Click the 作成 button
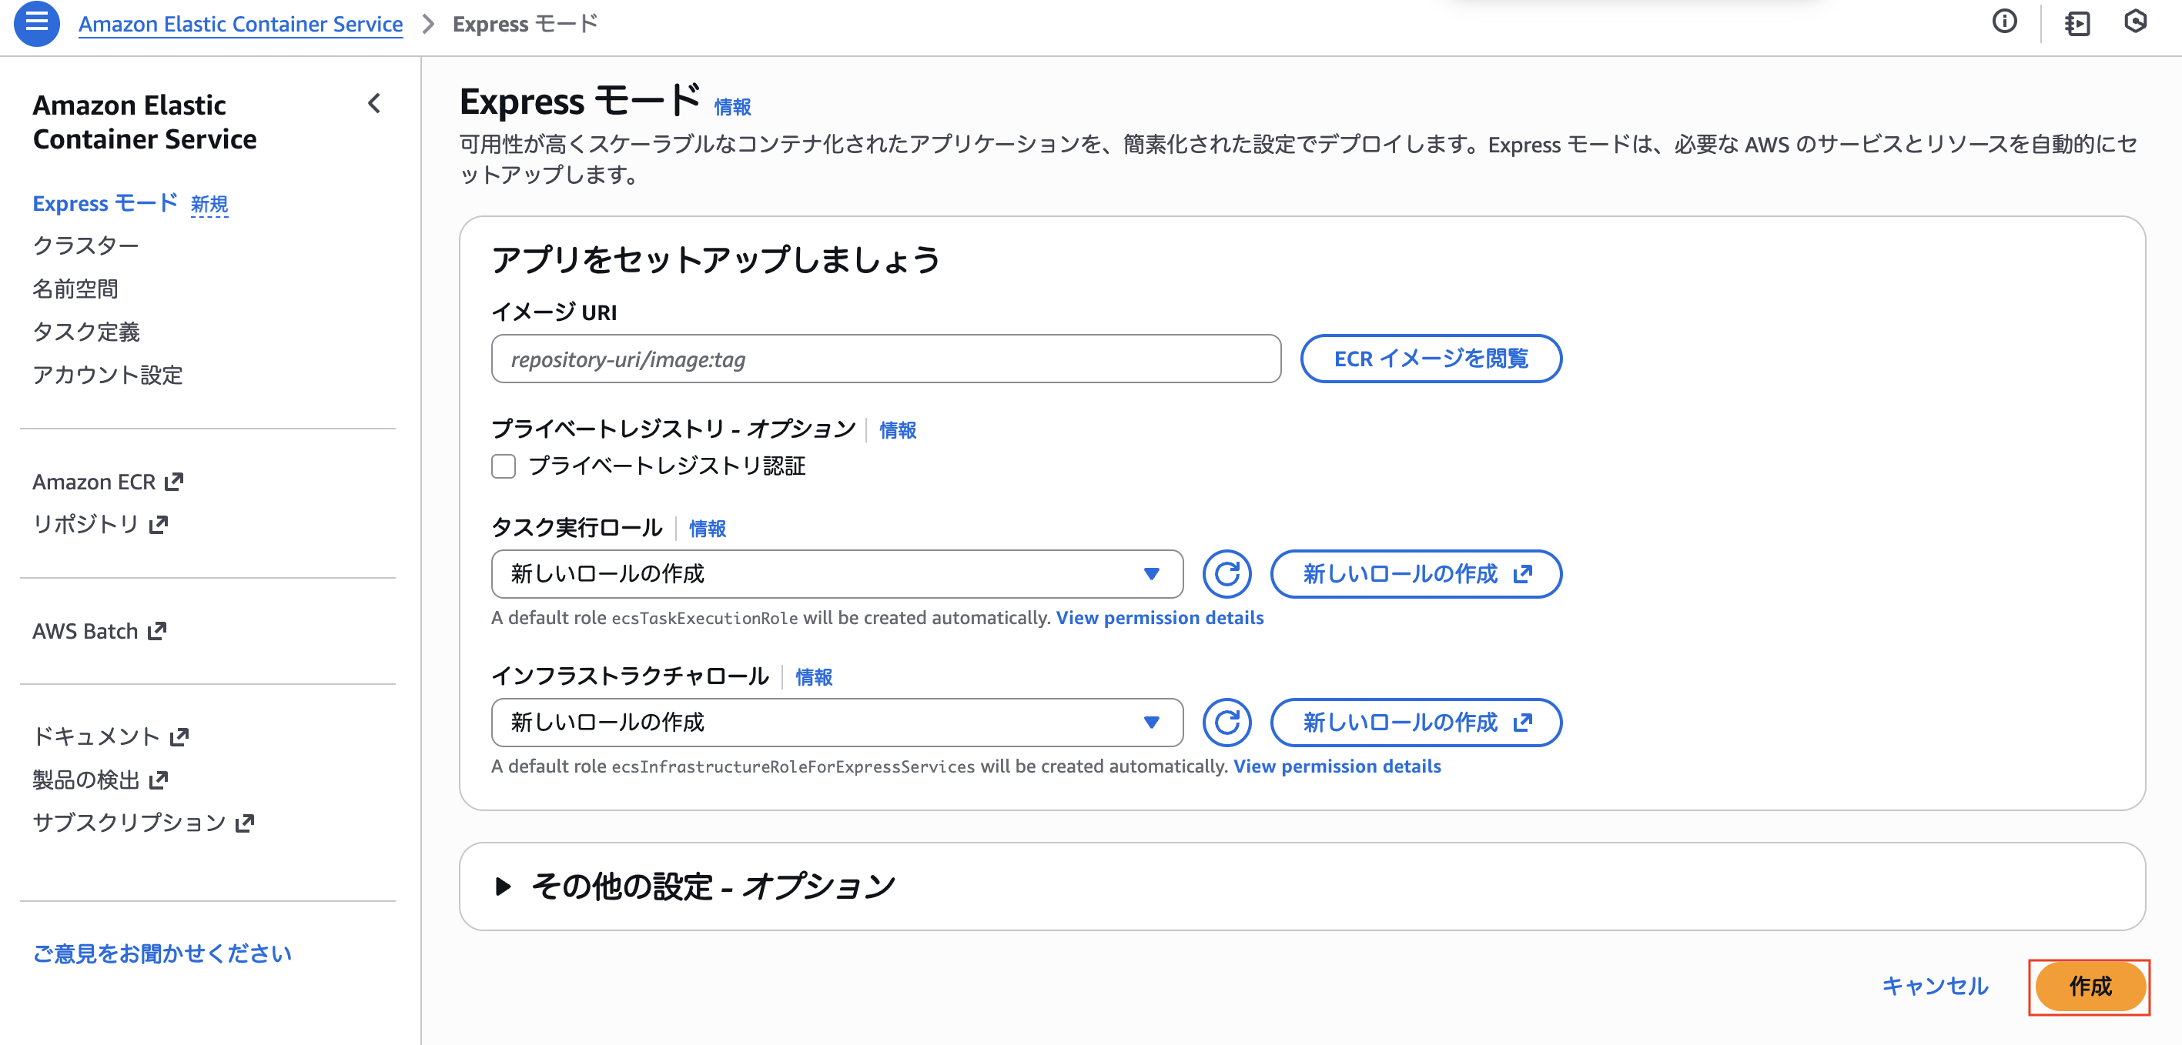Viewport: 2182px width, 1045px height. [x=2090, y=986]
